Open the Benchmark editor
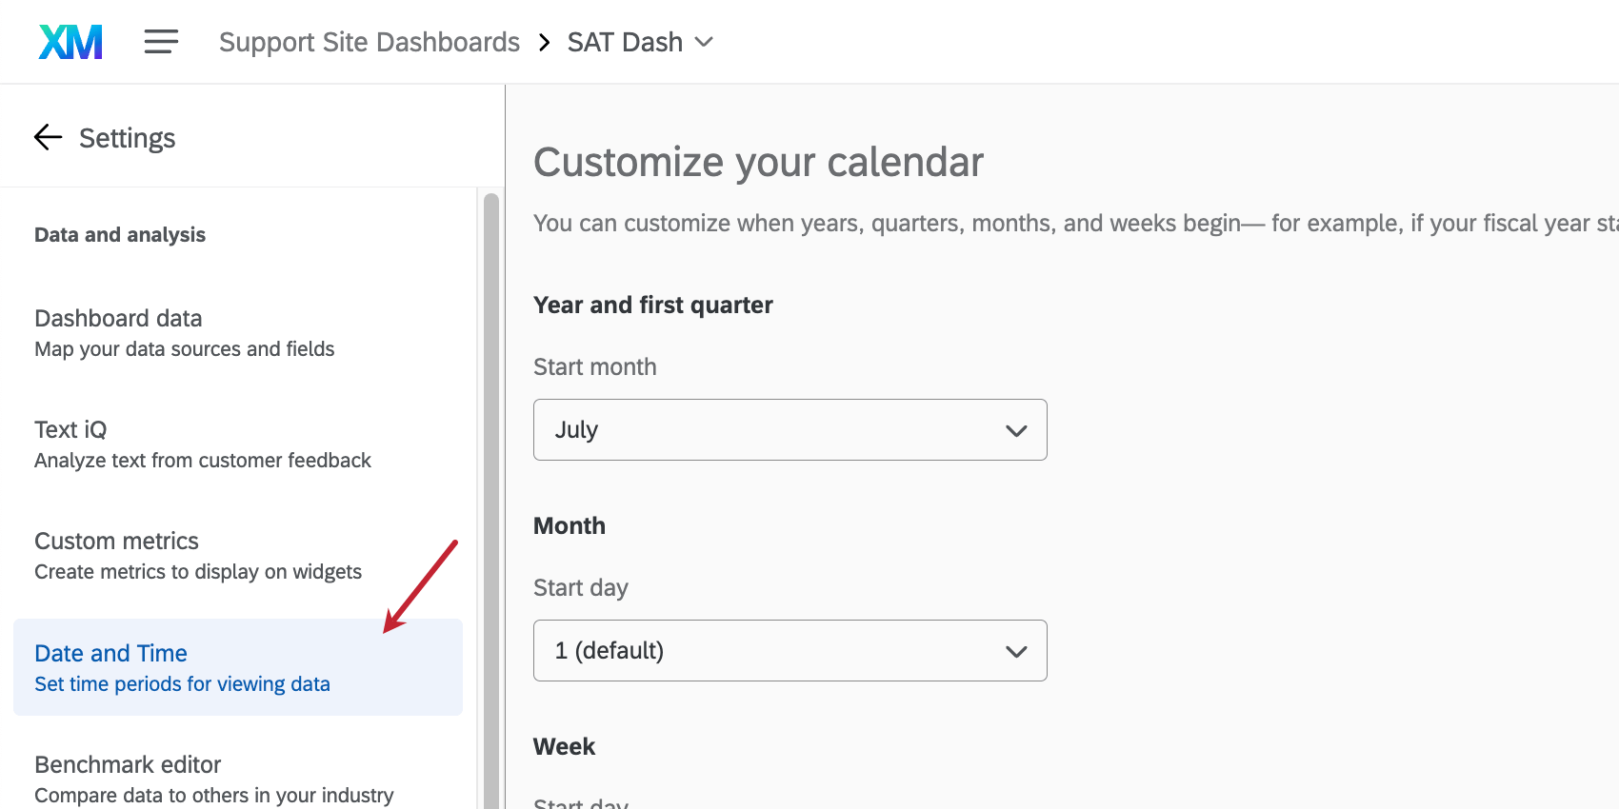The height and width of the screenshot is (809, 1619). 127,764
